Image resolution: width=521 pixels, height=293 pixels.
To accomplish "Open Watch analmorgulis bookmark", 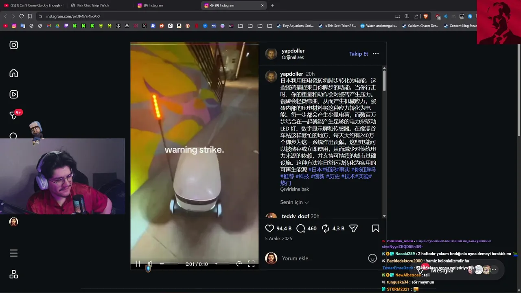I will pyautogui.click(x=379, y=26).
